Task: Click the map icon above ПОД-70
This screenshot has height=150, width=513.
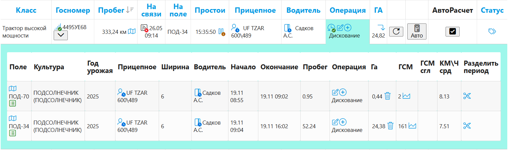Action: (x=12, y=89)
